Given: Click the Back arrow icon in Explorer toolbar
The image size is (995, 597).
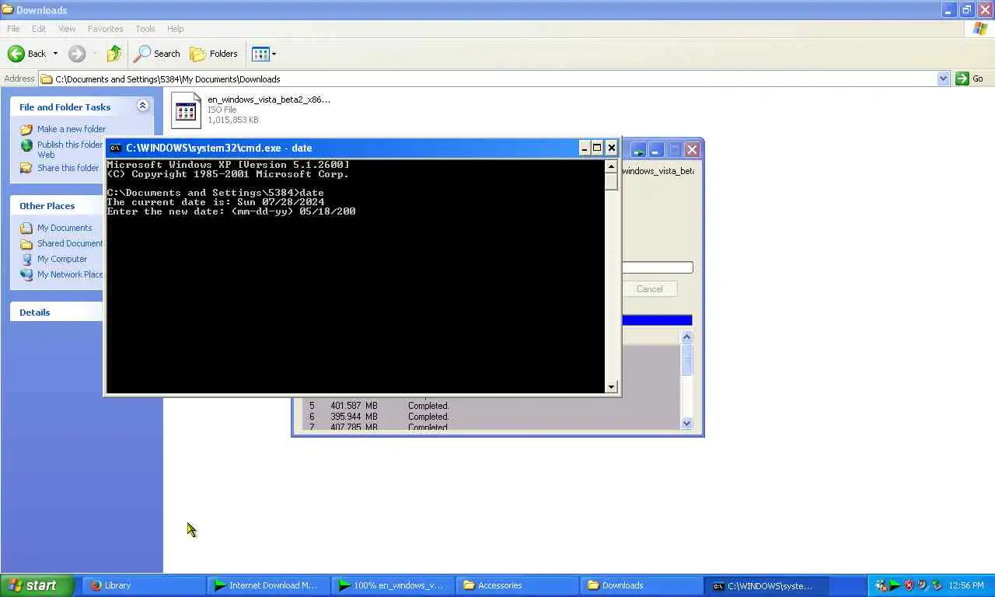Looking at the screenshot, I should click(16, 54).
